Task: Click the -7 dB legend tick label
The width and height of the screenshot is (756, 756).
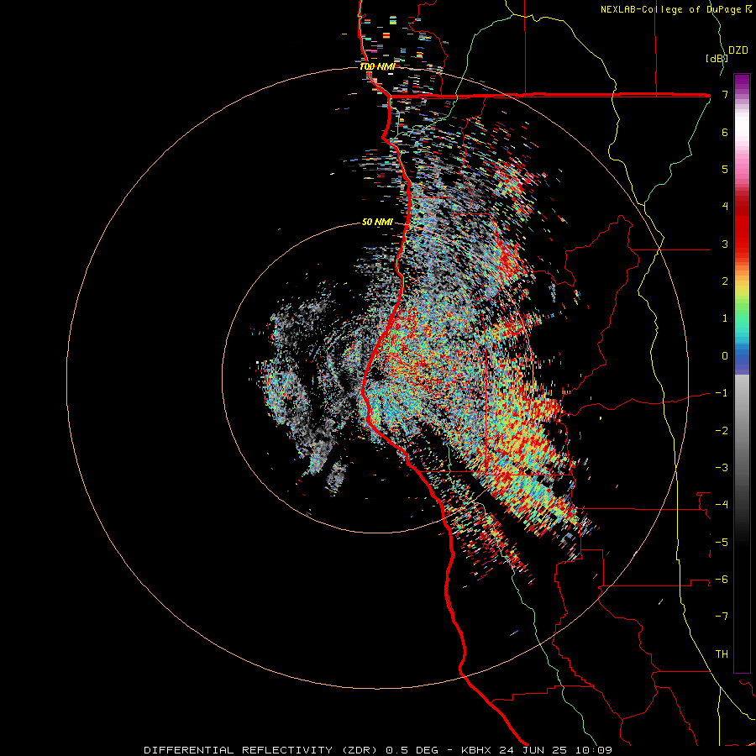Action: pos(722,617)
